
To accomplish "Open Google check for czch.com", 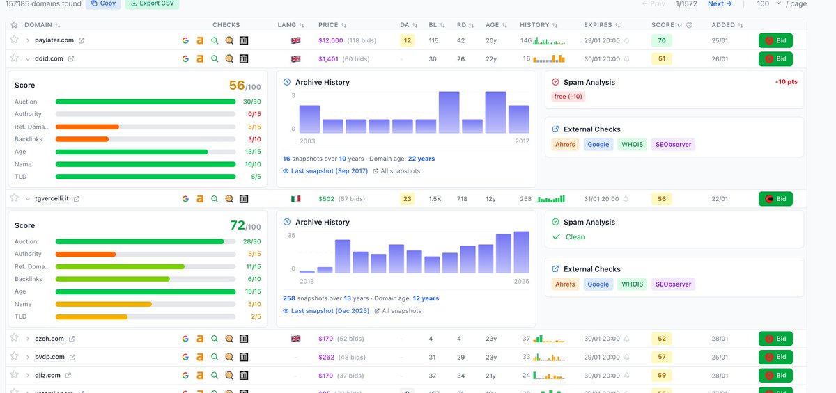I will point(186,339).
